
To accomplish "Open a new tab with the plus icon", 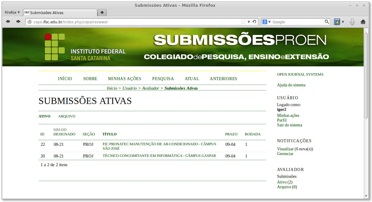I will (102, 13).
